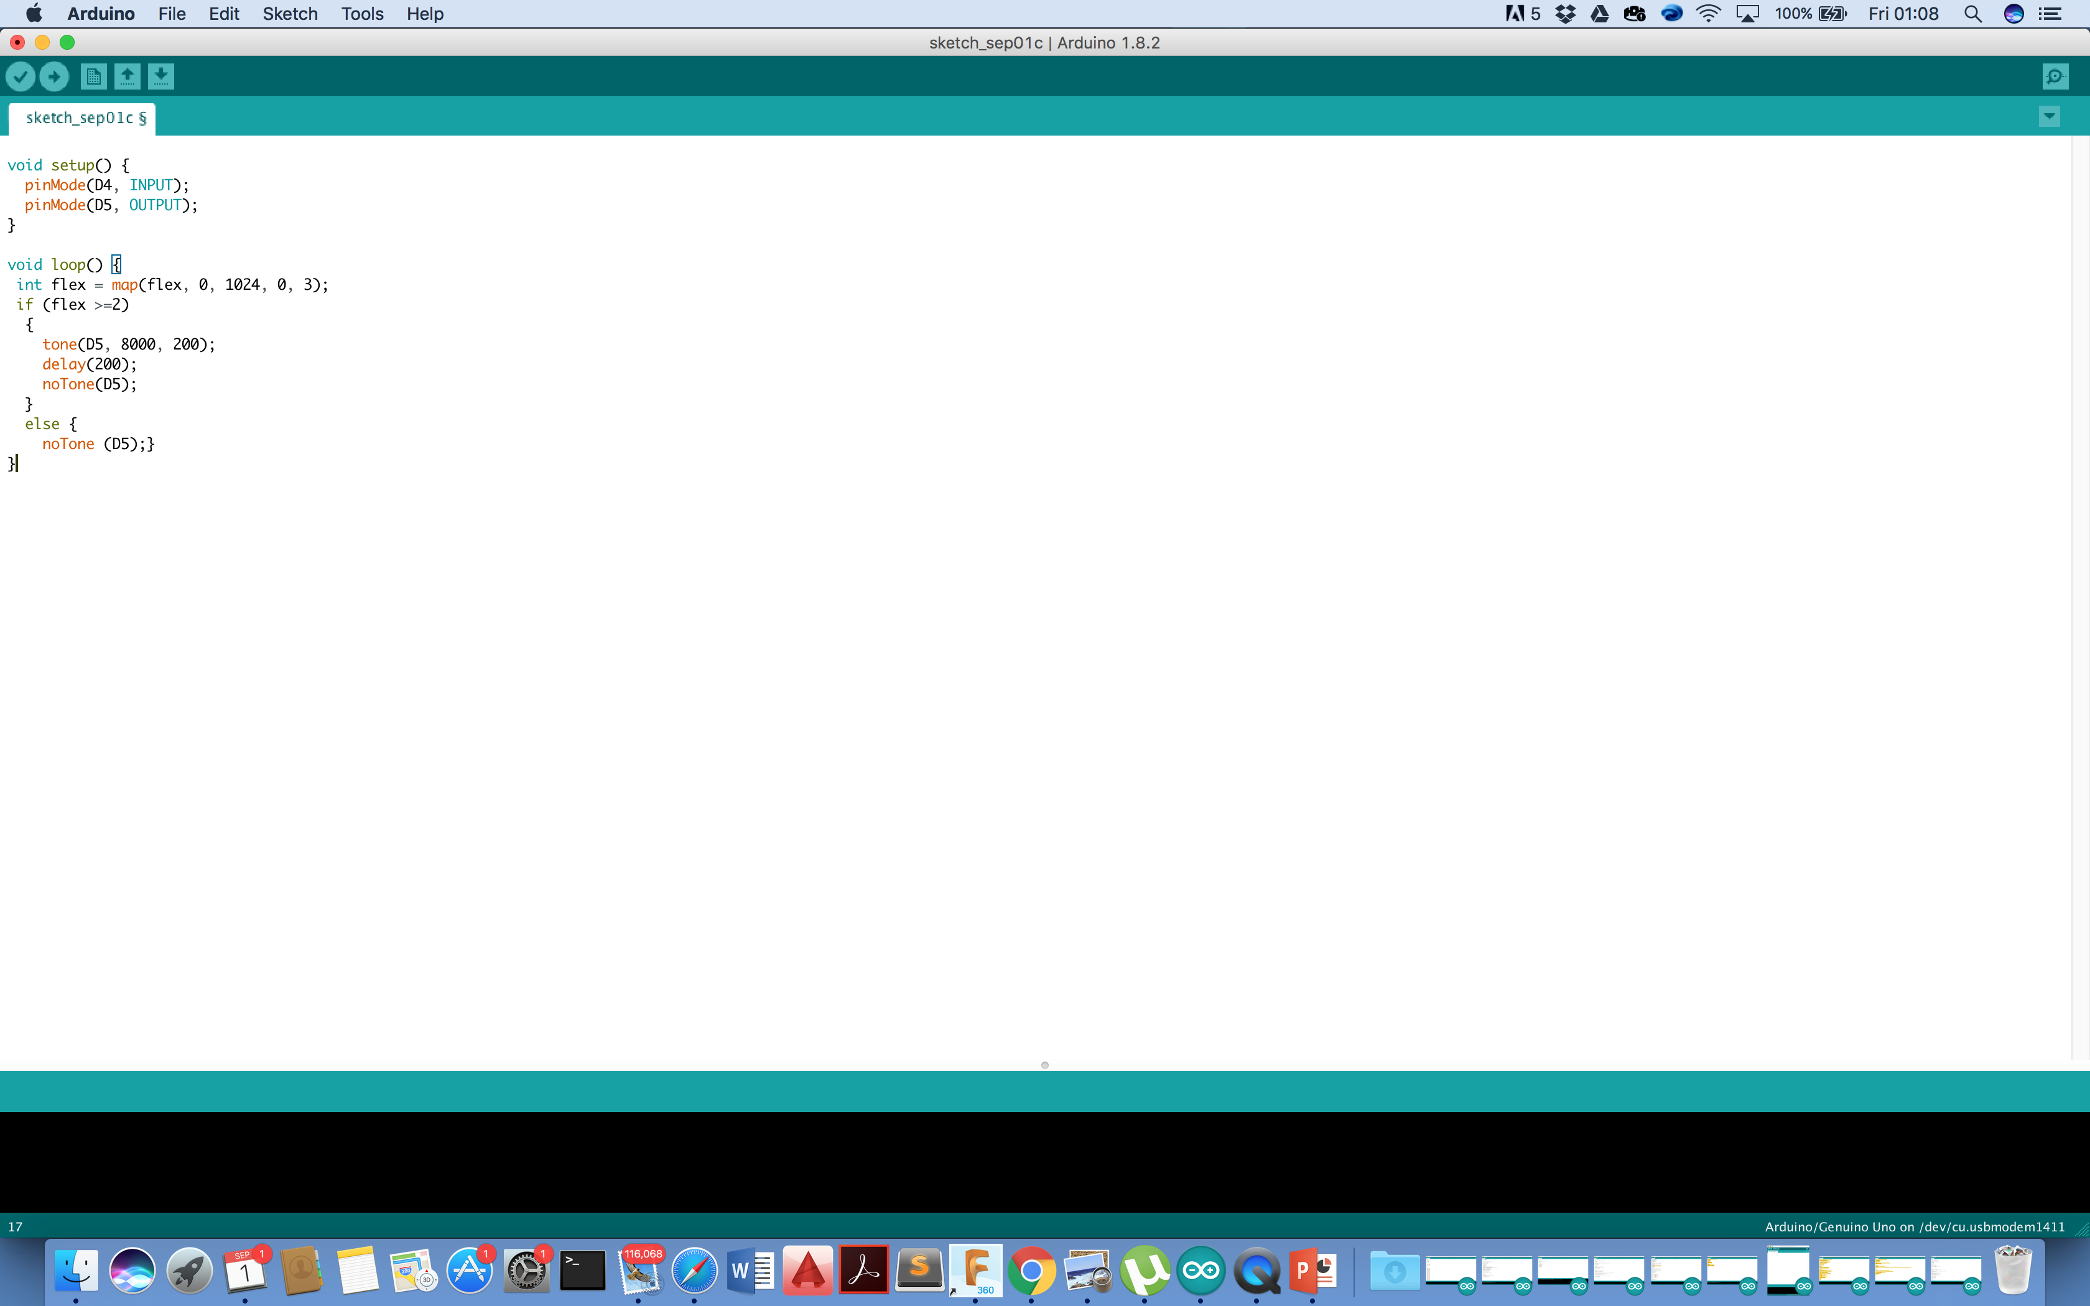
Task: Open Launchpad rocket icon
Action: [189, 1271]
